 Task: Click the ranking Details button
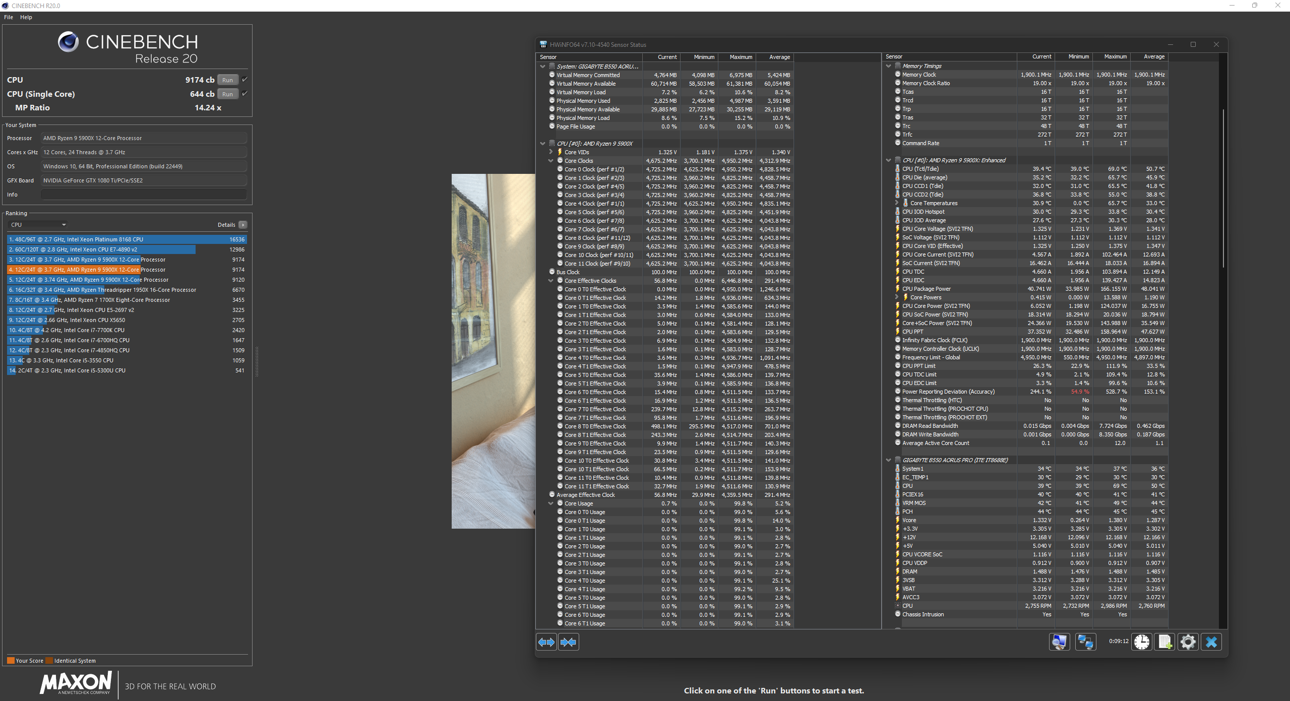242,225
